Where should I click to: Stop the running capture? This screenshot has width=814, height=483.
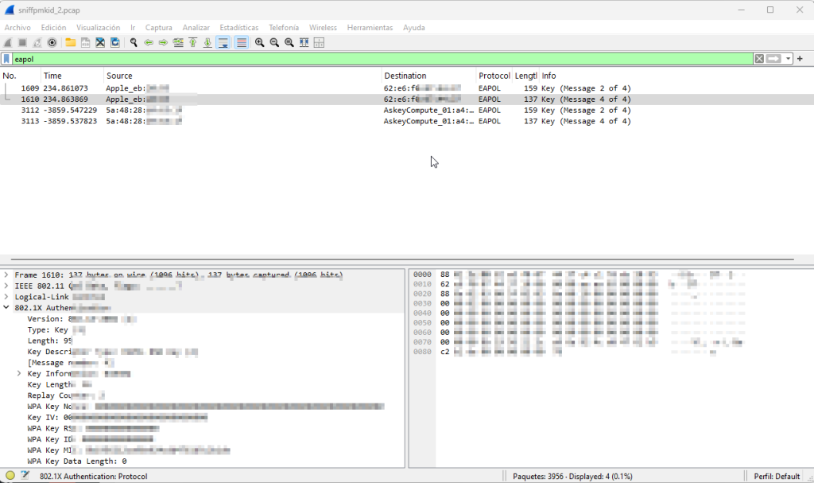pos(21,42)
